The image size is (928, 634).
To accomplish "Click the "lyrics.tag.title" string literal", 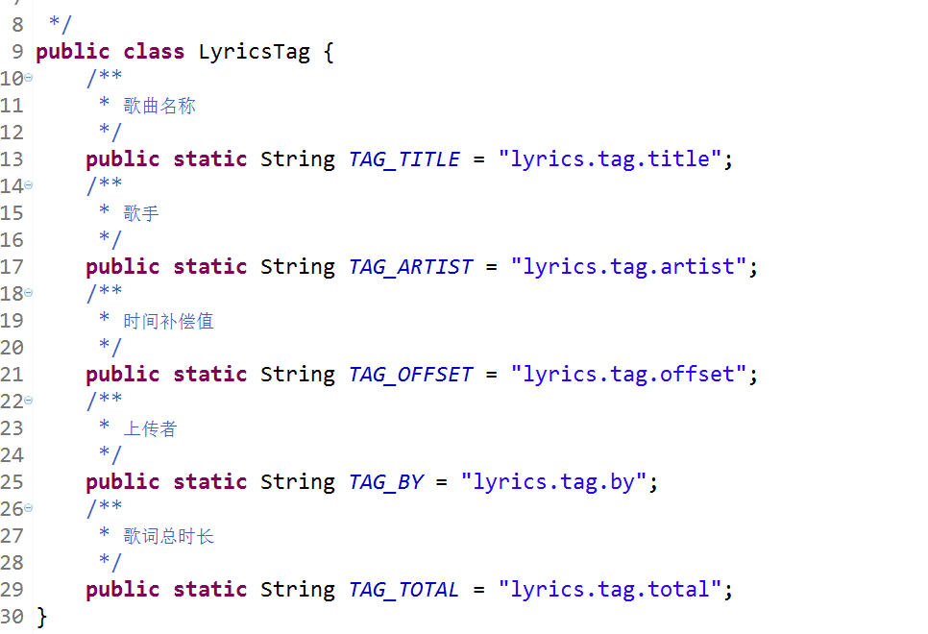I will [610, 159].
